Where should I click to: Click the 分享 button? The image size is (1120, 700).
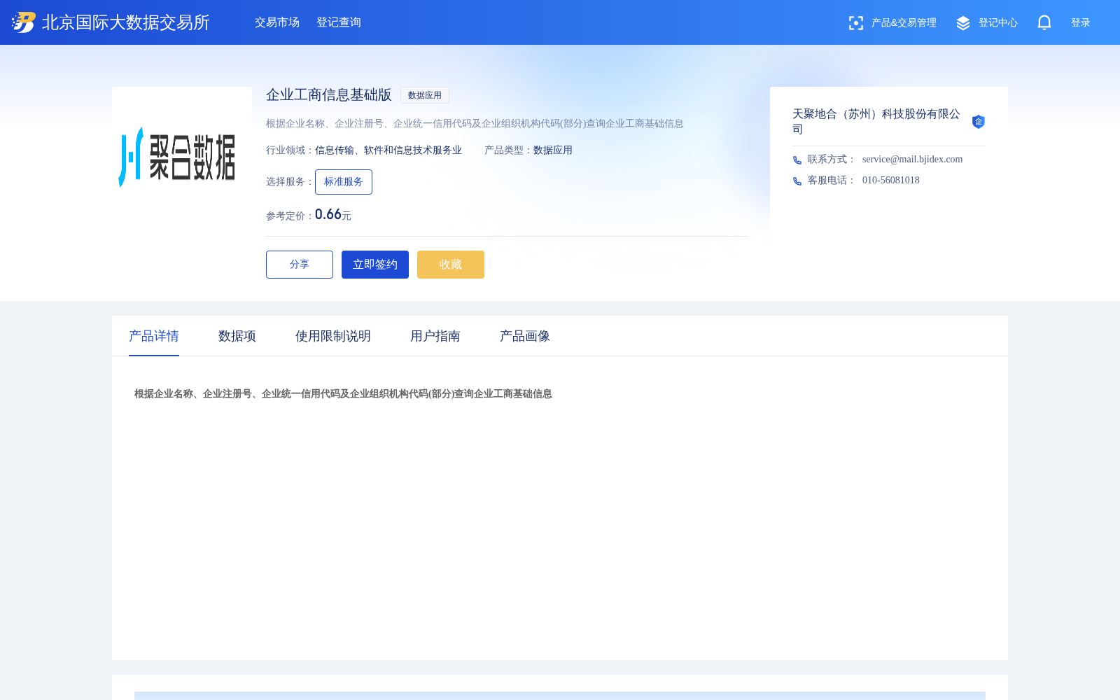click(x=300, y=265)
